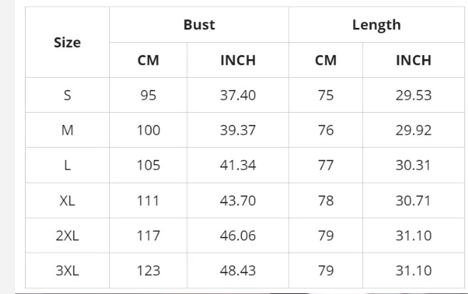This screenshot has height=294, width=468.
Task: Select the 43.70 bust inch value
Action: [x=238, y=201]
